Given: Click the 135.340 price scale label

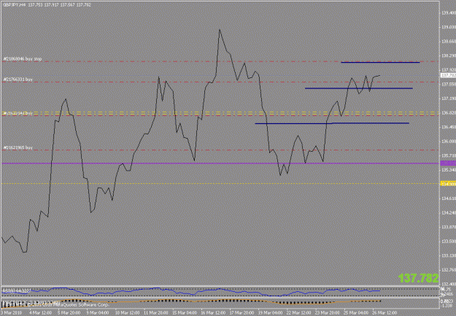Looking at the screenshot, I should point(449,169).
